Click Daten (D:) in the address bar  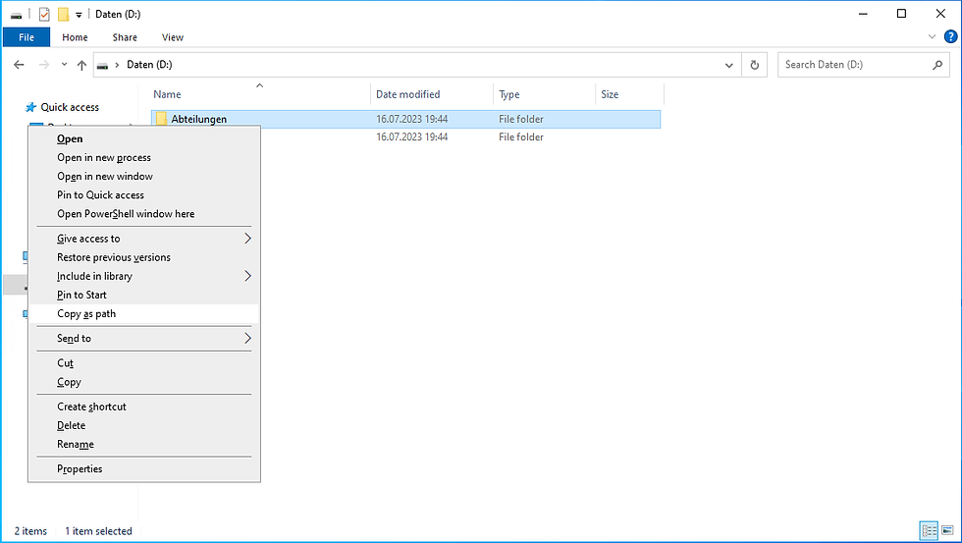point(149,65)
